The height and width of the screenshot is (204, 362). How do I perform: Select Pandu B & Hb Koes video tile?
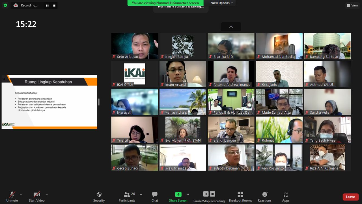pos(231,102)
